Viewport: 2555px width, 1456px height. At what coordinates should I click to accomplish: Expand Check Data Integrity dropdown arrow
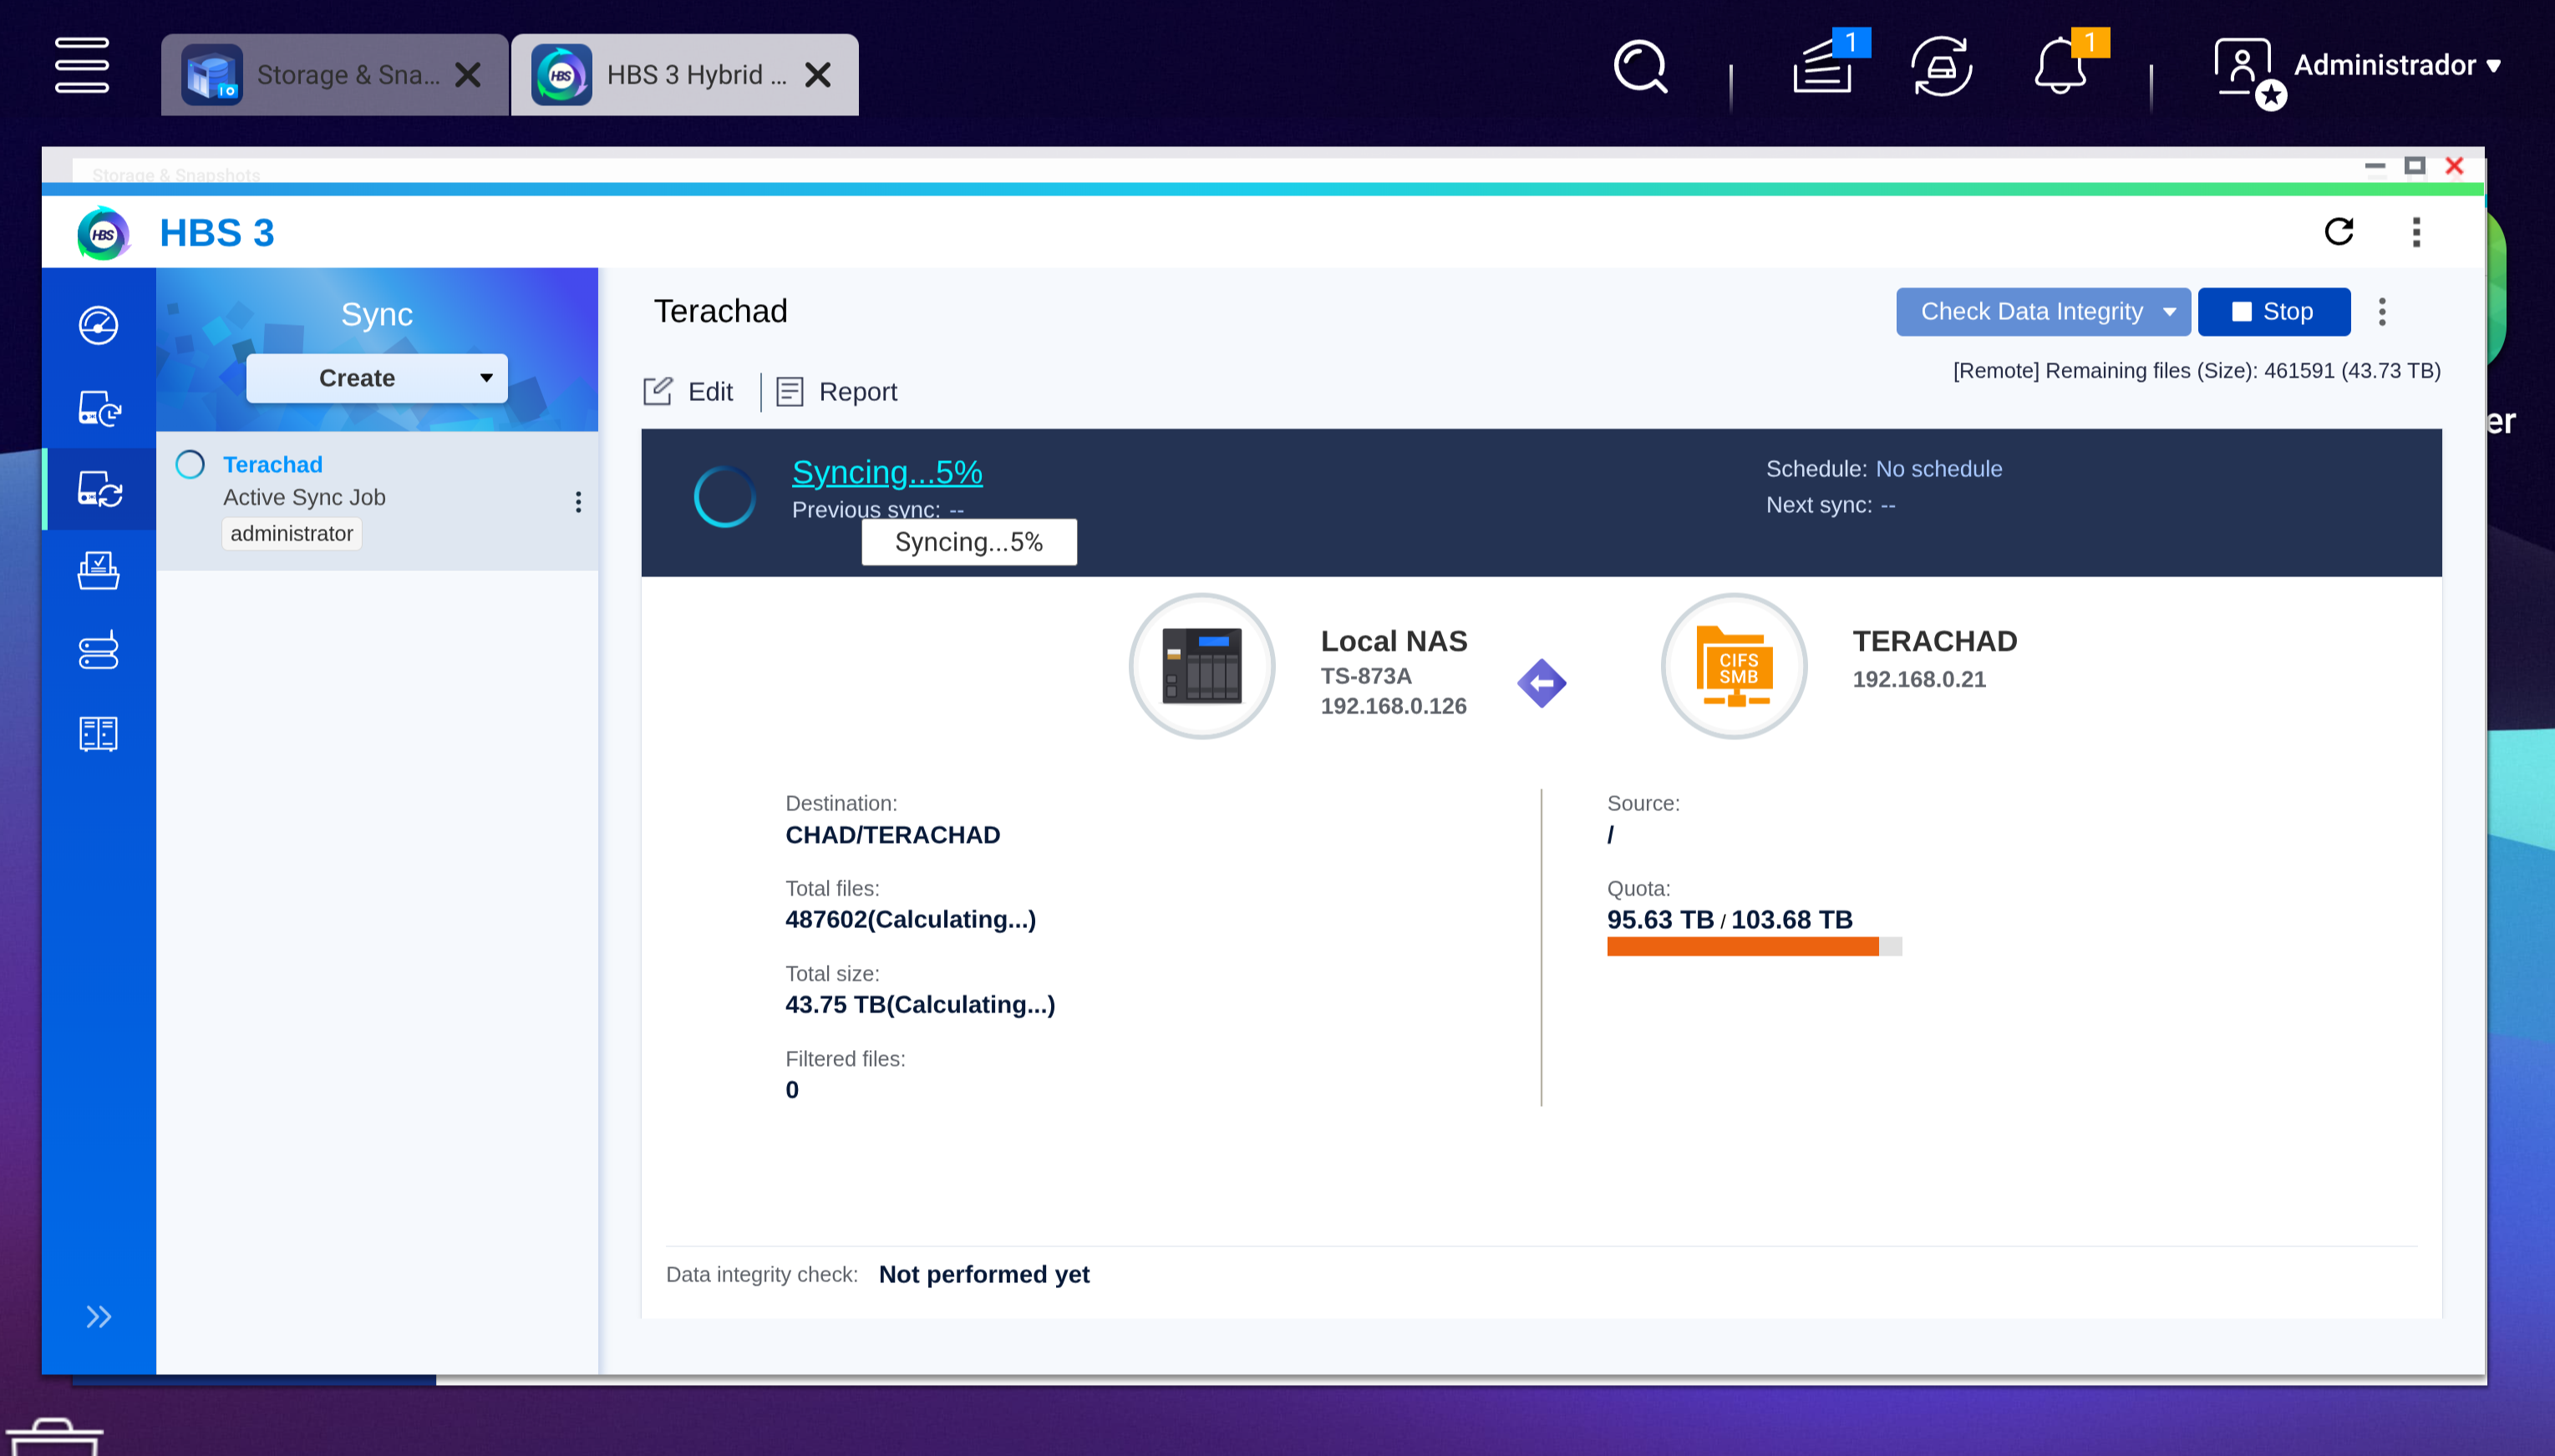pyautogui.click(x=2170, y=312)
